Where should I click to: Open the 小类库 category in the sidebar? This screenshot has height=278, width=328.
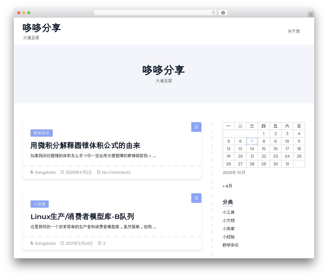point(229,229)
